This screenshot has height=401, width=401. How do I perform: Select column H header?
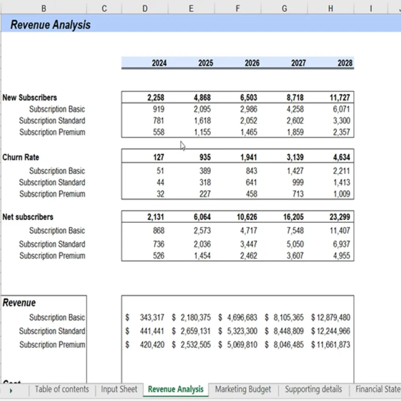click(331, 8)
